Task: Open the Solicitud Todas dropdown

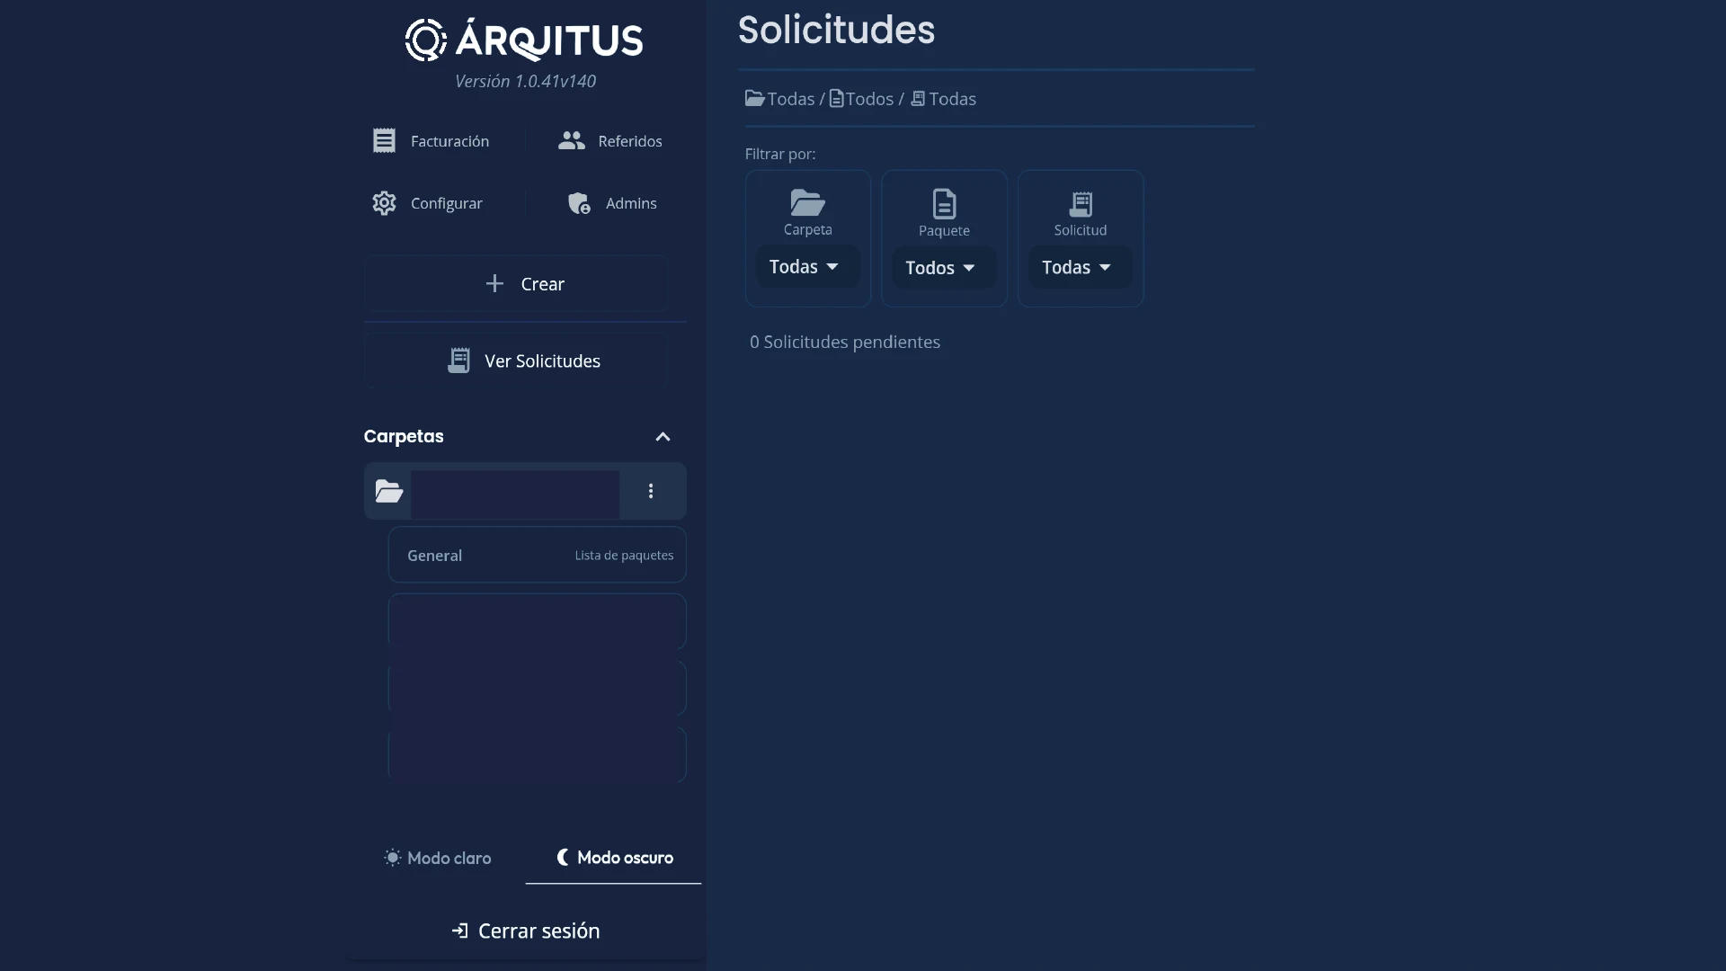Action: [x=1080, y=267]
